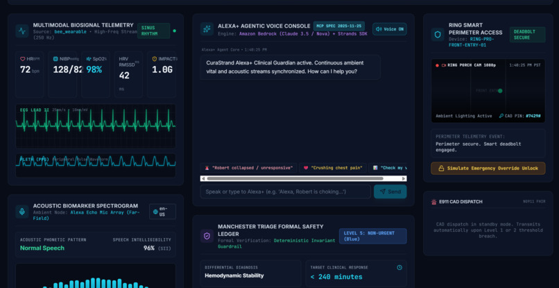This screenshot has width=559, height=288.
Task: Choose "Robert collapsed / unresponsive" quick prompt
Action: [248, 168]
